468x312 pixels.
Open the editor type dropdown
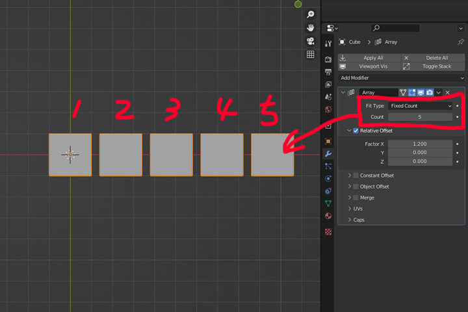pos(332,28)
